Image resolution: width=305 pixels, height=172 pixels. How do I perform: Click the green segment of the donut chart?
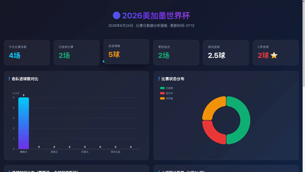click(245, 120)
